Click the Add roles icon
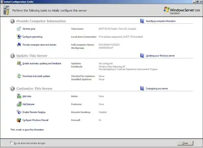This screenshot has height=148, width=203. click(19, 96)
